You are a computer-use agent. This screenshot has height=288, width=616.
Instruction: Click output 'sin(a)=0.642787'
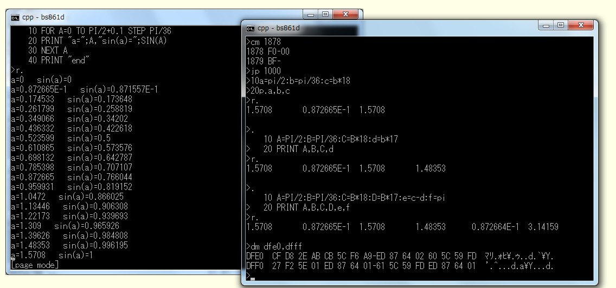point(100,158)
